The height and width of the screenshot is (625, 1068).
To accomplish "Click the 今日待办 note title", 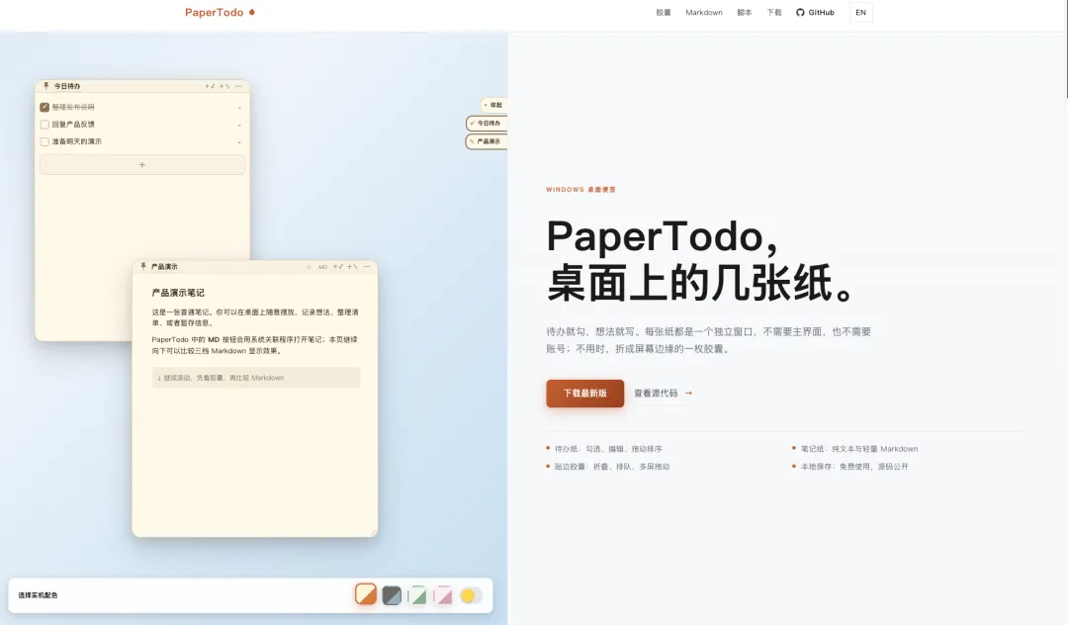I will tap(67, 86).
